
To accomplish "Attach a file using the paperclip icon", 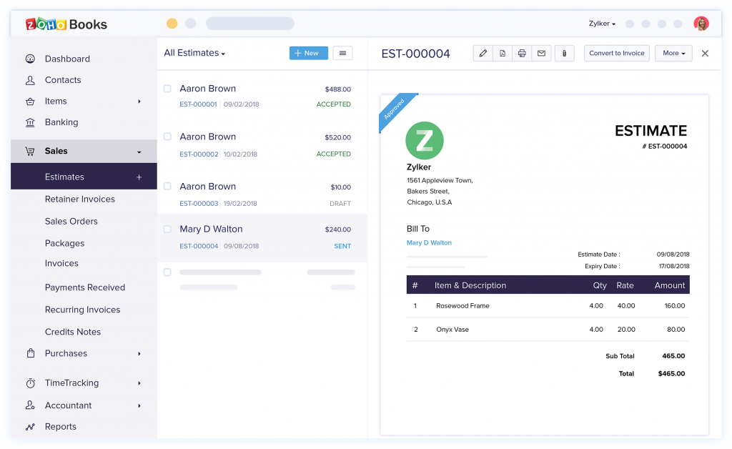I will tap(564, 53).
